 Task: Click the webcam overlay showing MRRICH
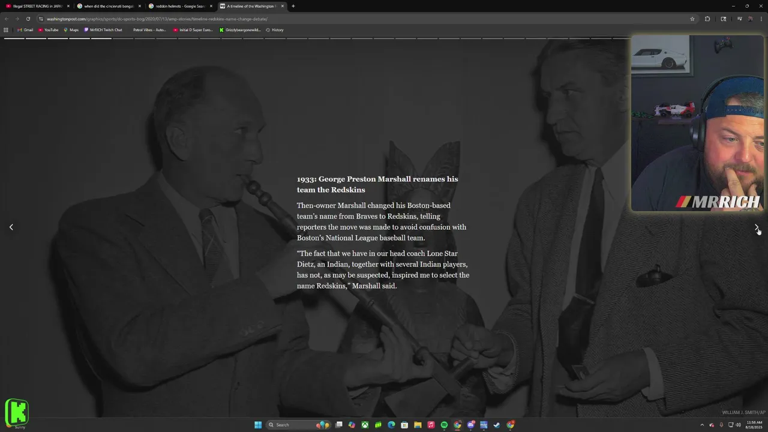tap(697, 123)
